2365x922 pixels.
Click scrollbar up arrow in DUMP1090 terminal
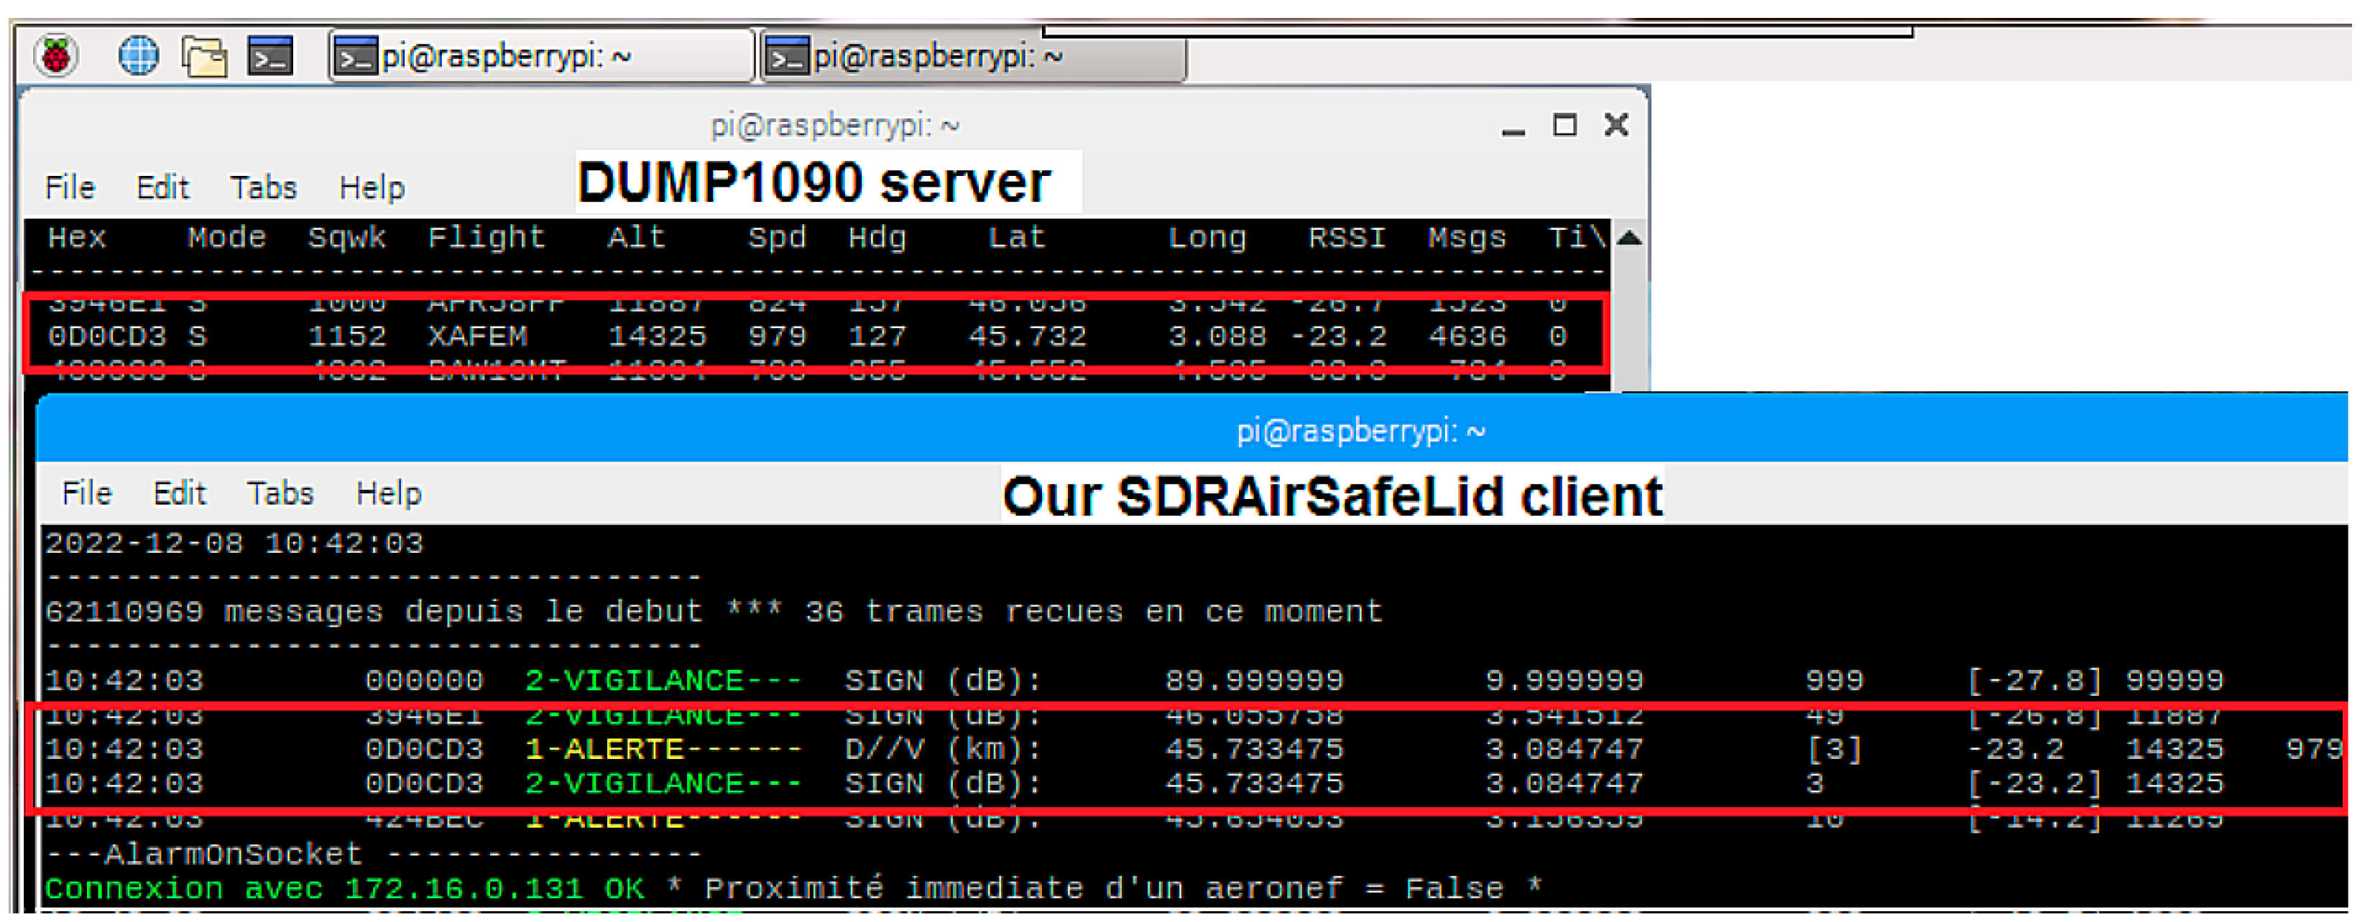tap(1630, 238)
